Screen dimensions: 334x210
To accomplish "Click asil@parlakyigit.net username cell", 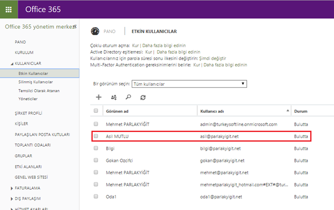I will point(219,136).
